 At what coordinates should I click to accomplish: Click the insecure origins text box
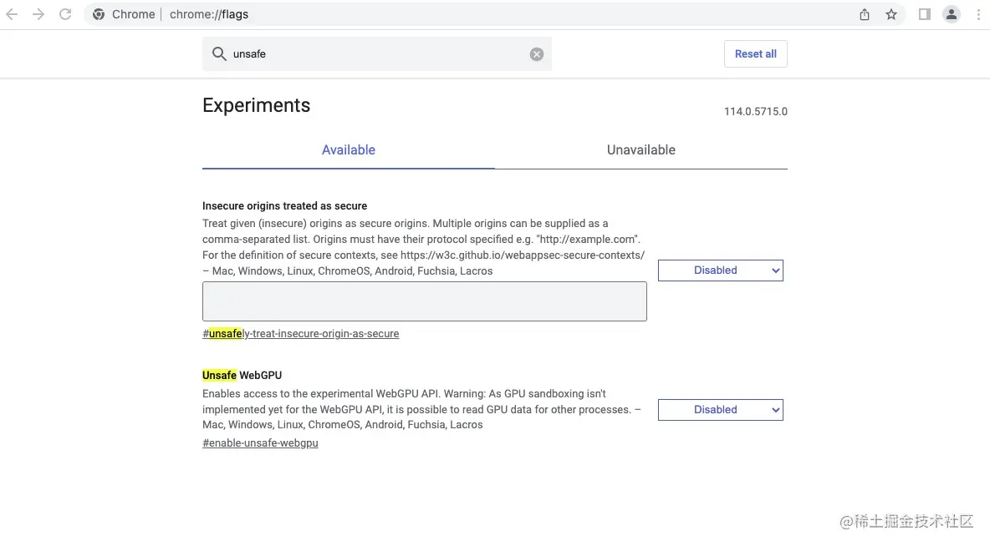pos(424,301)
